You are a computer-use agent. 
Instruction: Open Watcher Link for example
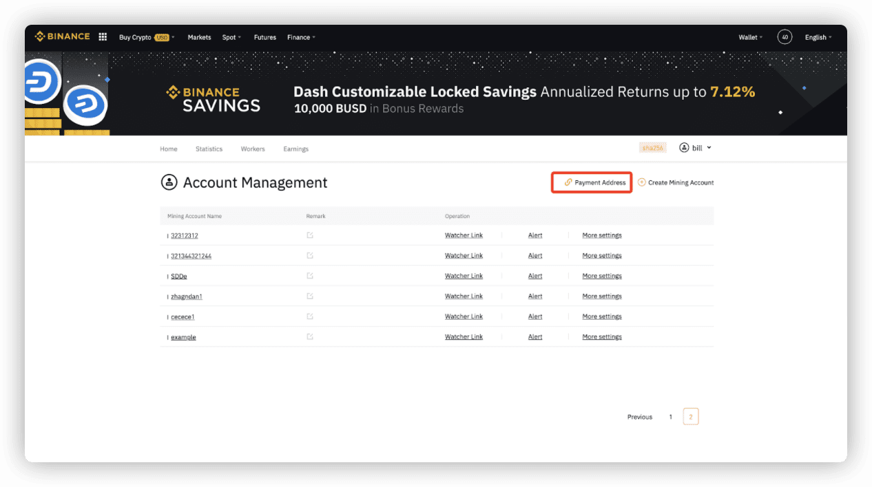pyautogui.click(x=464, y=336)
